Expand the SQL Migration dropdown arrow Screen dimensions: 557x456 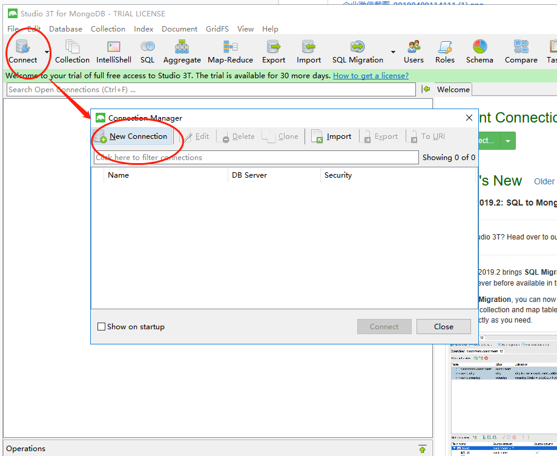point(394,52)
